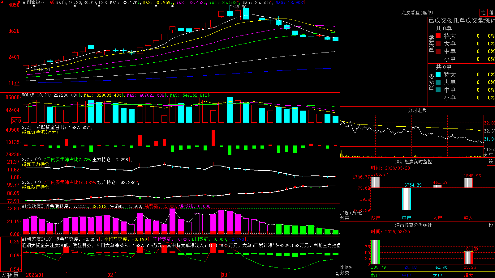
Task: Click the red 超大 label under classification stats
Action: (x=468, y=275)
